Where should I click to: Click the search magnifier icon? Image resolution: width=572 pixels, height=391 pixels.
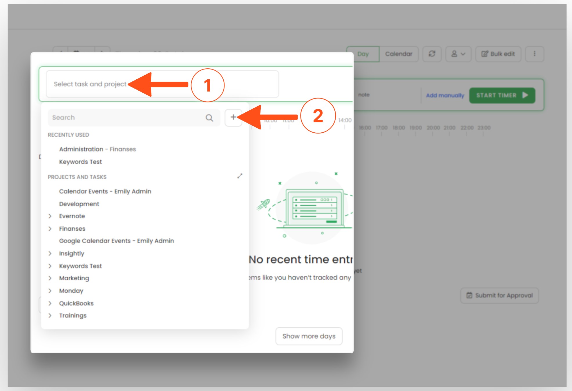point(209,118)
